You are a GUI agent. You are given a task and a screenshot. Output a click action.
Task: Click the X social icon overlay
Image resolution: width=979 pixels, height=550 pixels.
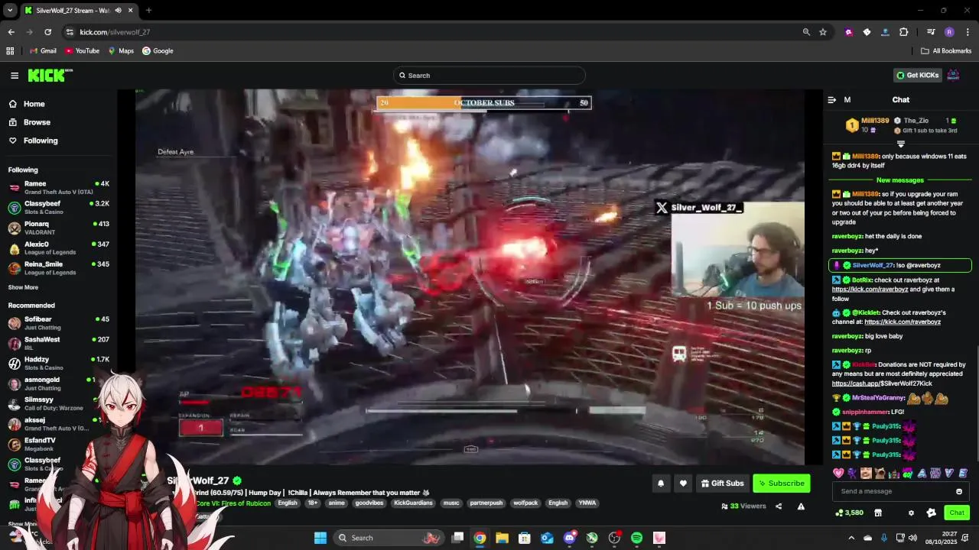[x=662, y=208]
